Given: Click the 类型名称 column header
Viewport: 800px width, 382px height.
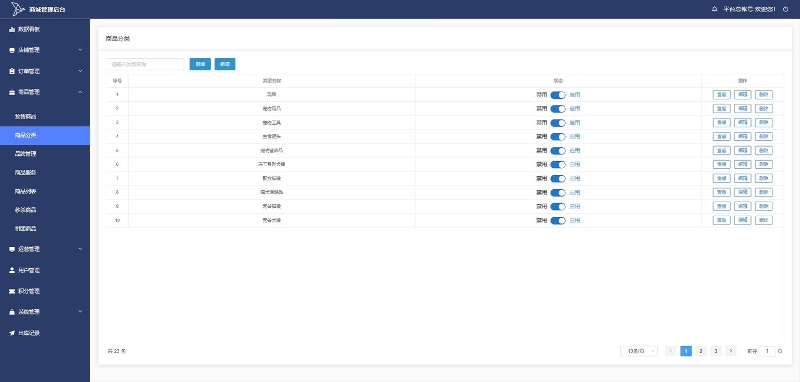Looking at the screenshot, I should pos(272,81).
